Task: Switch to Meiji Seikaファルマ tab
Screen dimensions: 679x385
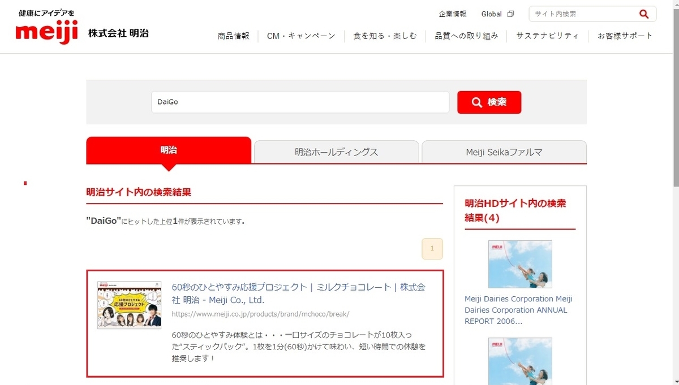Action: [504, 152]
